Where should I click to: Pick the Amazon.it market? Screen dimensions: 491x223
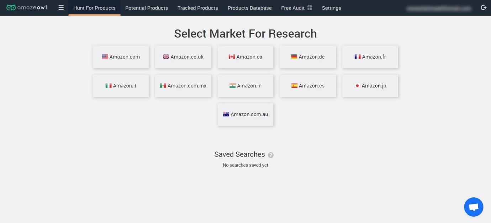121,86
